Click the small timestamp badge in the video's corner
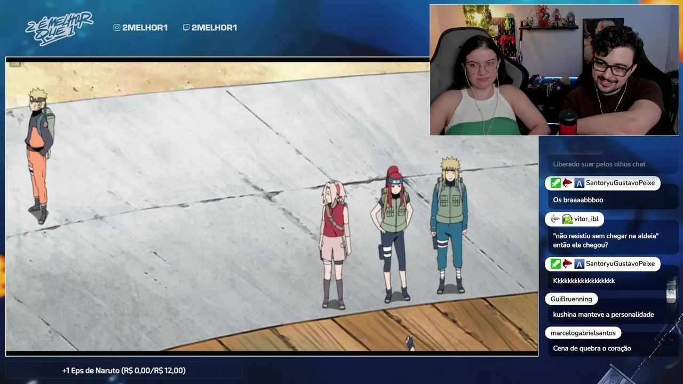Viewport: 683px width, 384px height. [15, 64]
